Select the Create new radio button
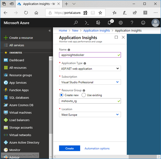This screenshot has width=161, height=159. pyautogui.click(x=61, y=95)
